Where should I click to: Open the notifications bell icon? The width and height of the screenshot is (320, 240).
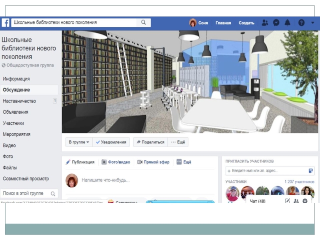(287, 23)
